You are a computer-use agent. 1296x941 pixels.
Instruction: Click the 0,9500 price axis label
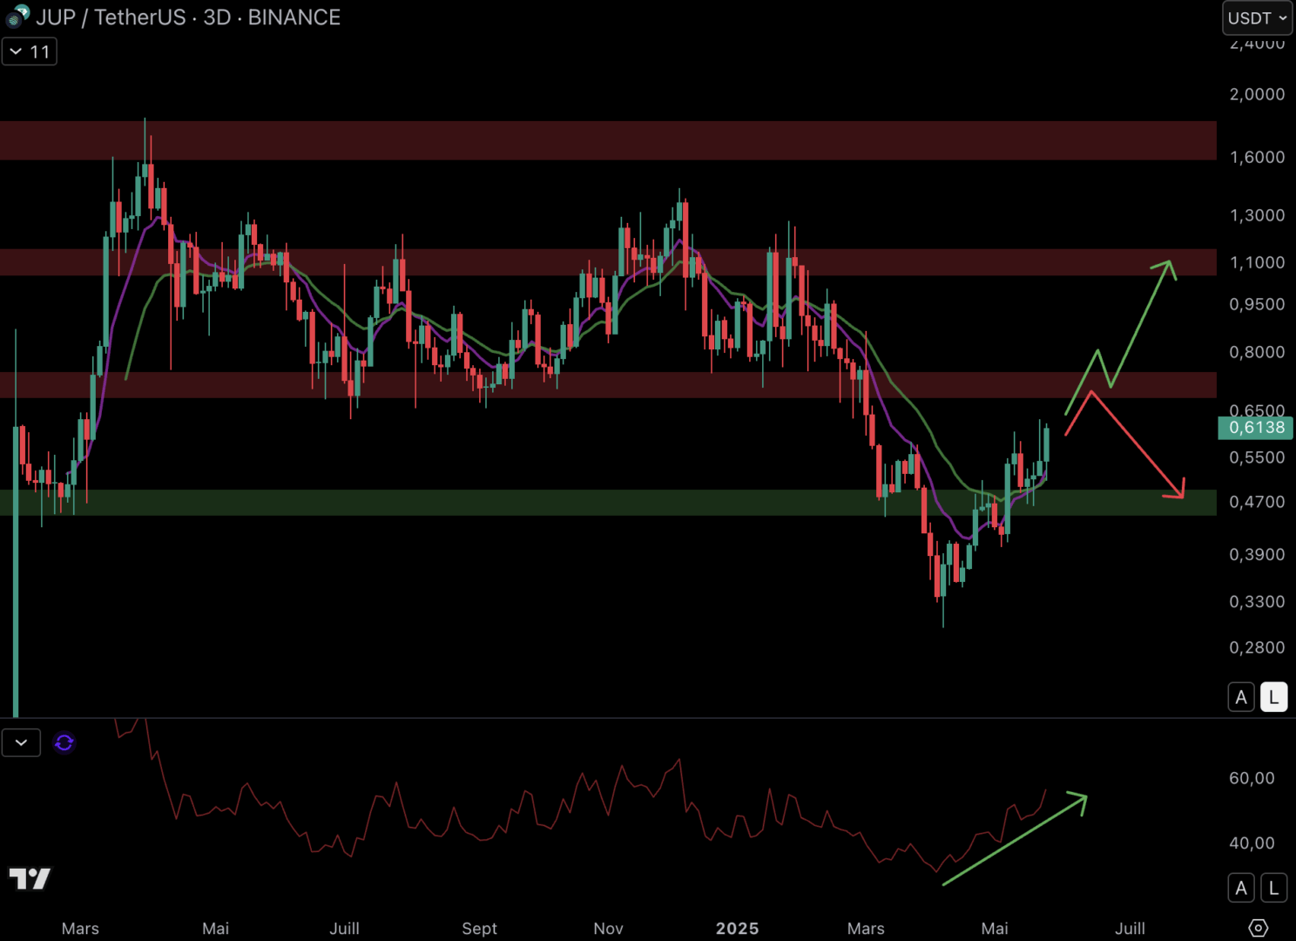[1257, 304]
